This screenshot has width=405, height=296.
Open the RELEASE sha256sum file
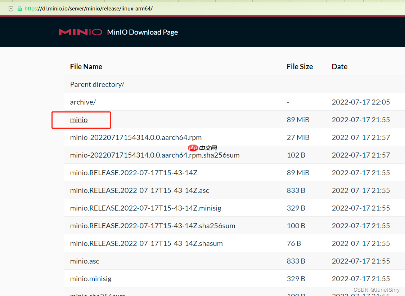pos(152,226)
